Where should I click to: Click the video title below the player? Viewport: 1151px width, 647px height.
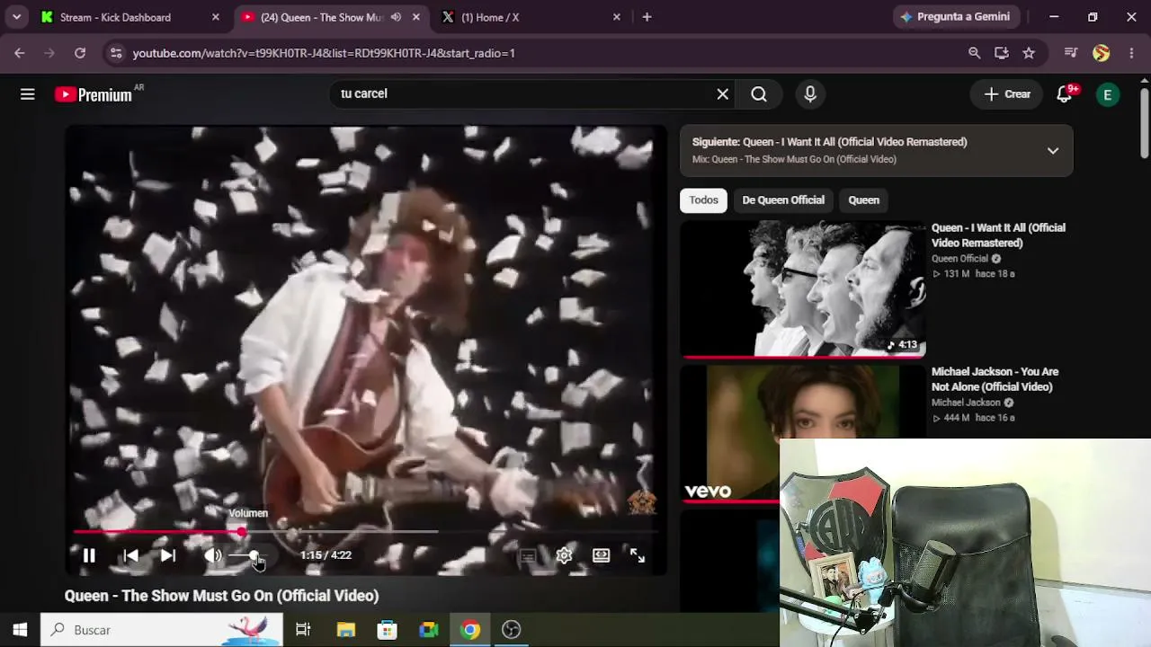point(221,596)
